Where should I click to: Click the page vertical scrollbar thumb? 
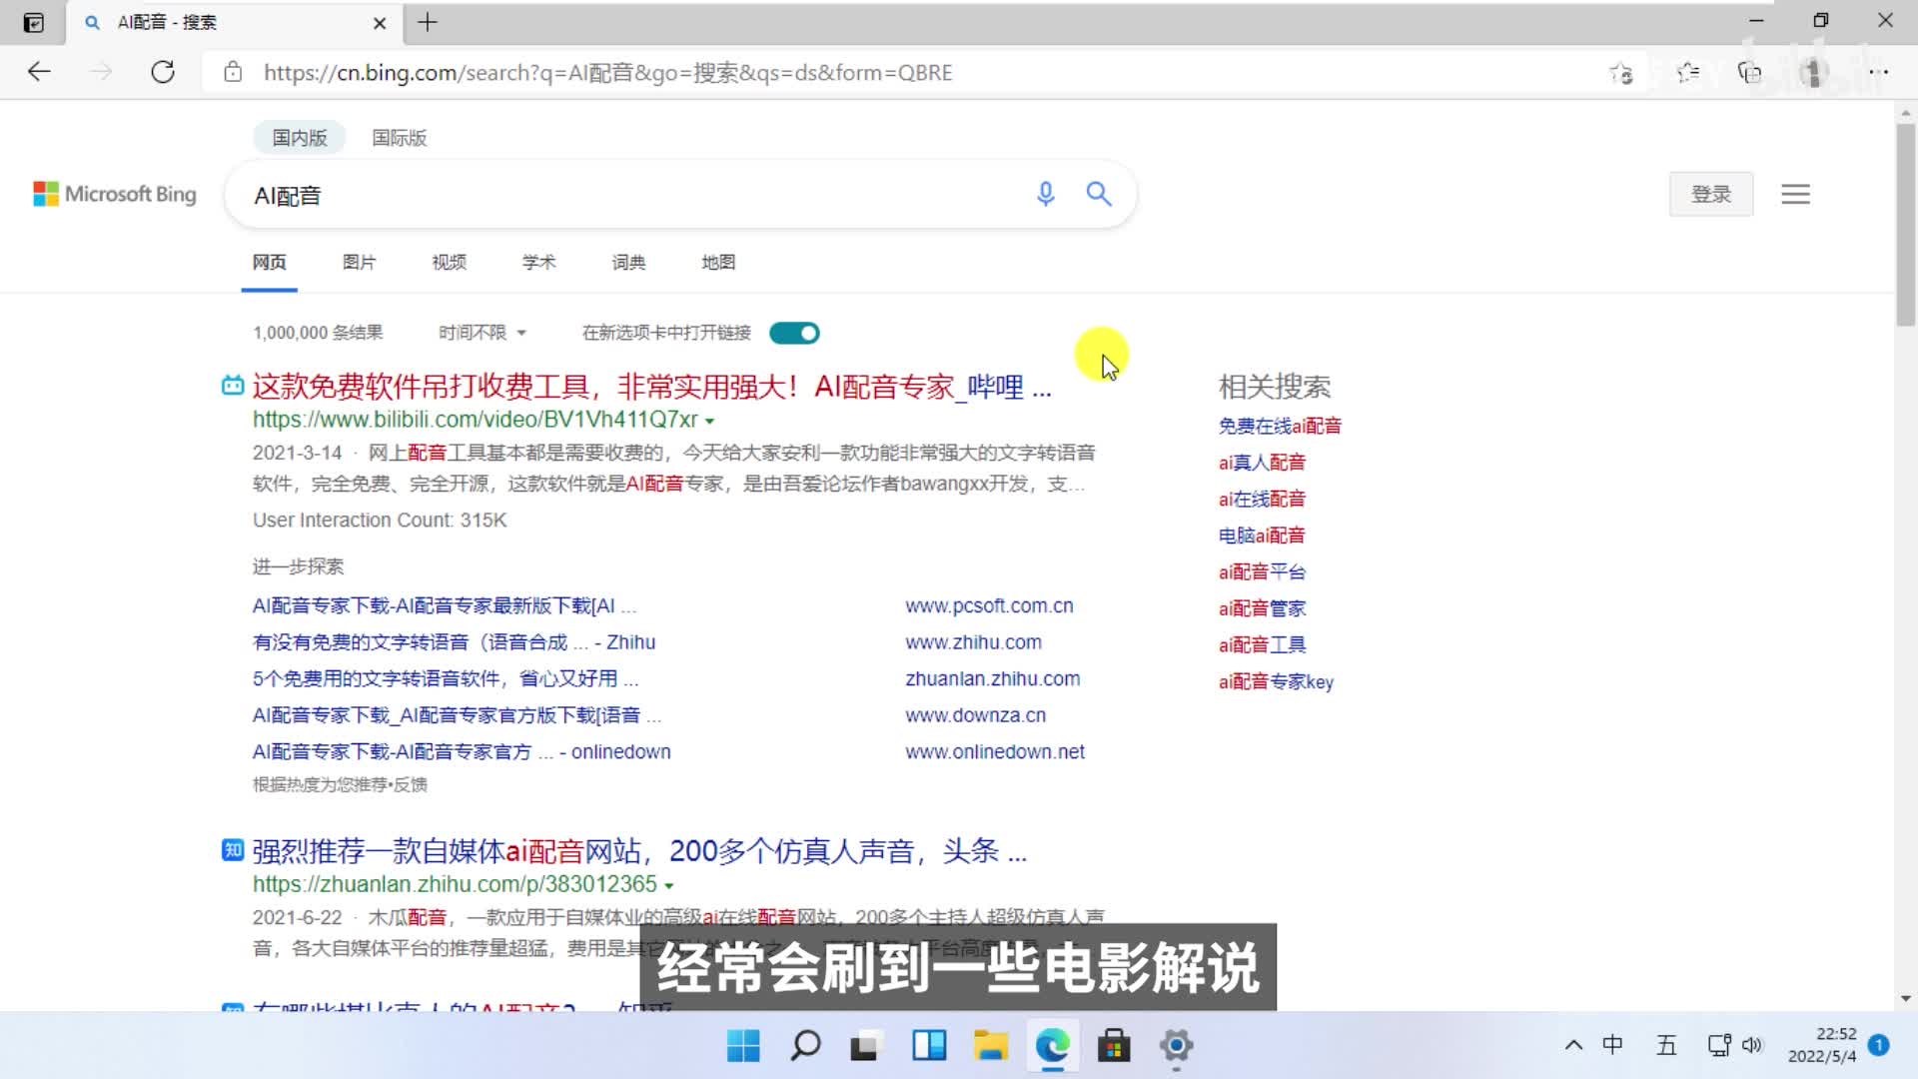(1906, 225)
